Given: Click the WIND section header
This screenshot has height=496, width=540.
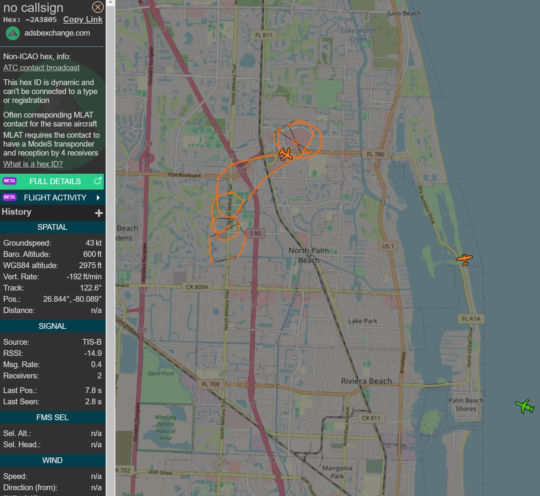Looking at the screenshot, I should pyautogui.click(x=52, y=460).
